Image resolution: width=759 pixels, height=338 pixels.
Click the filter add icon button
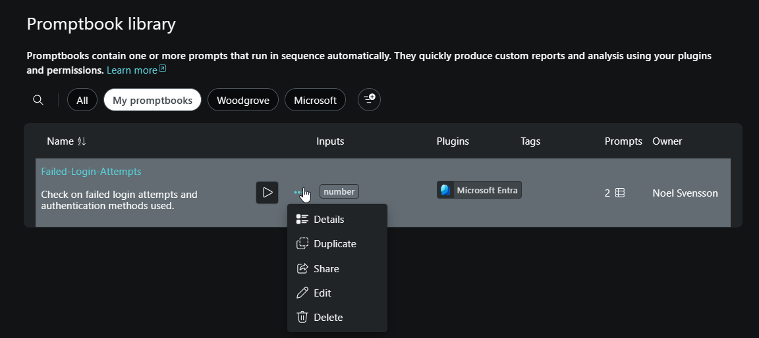[369, 100]
